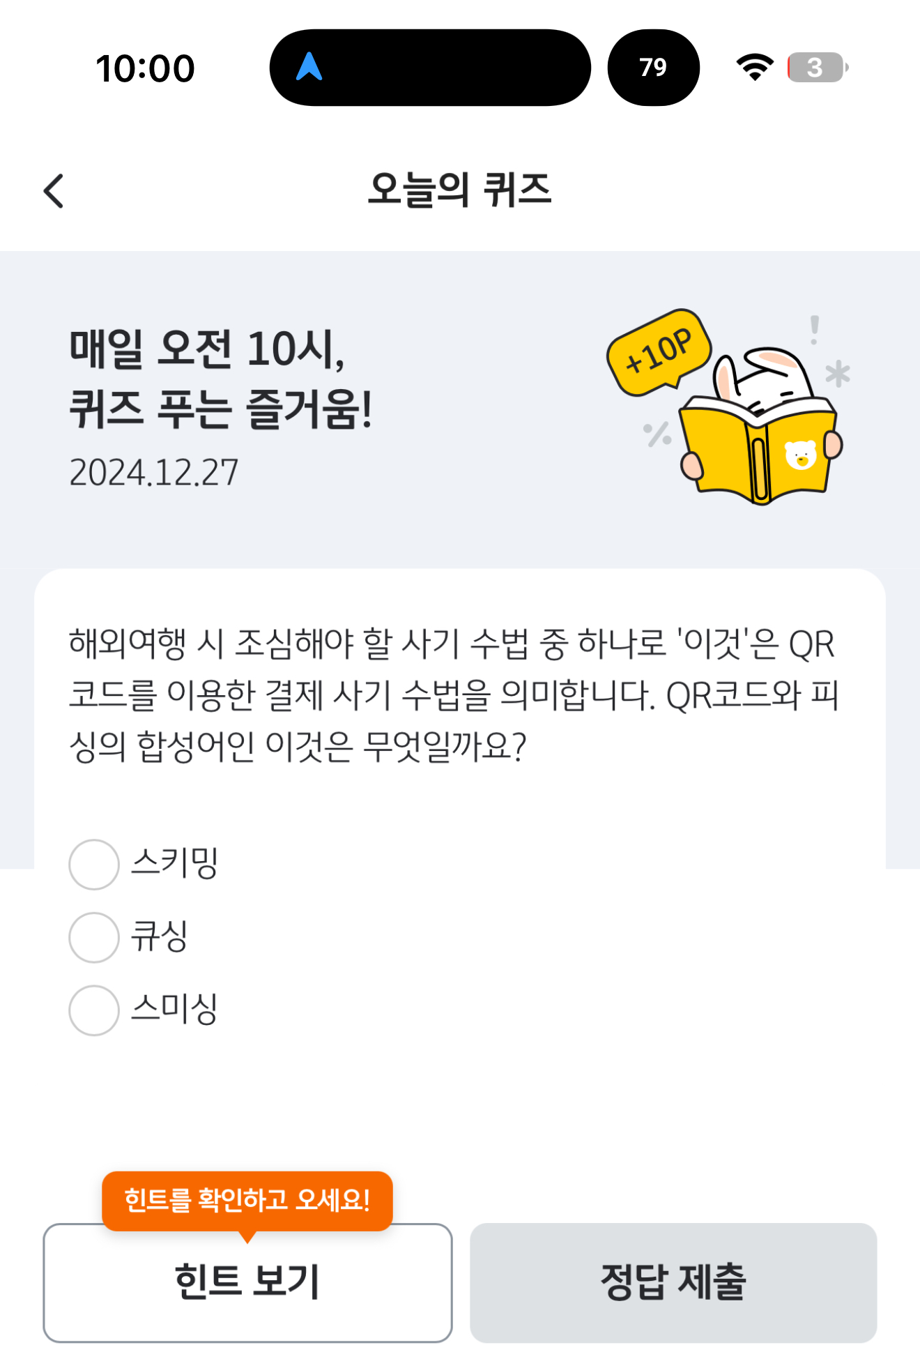
Task: Tap the 79 bubble in the status bar
Action: [653, 68]
